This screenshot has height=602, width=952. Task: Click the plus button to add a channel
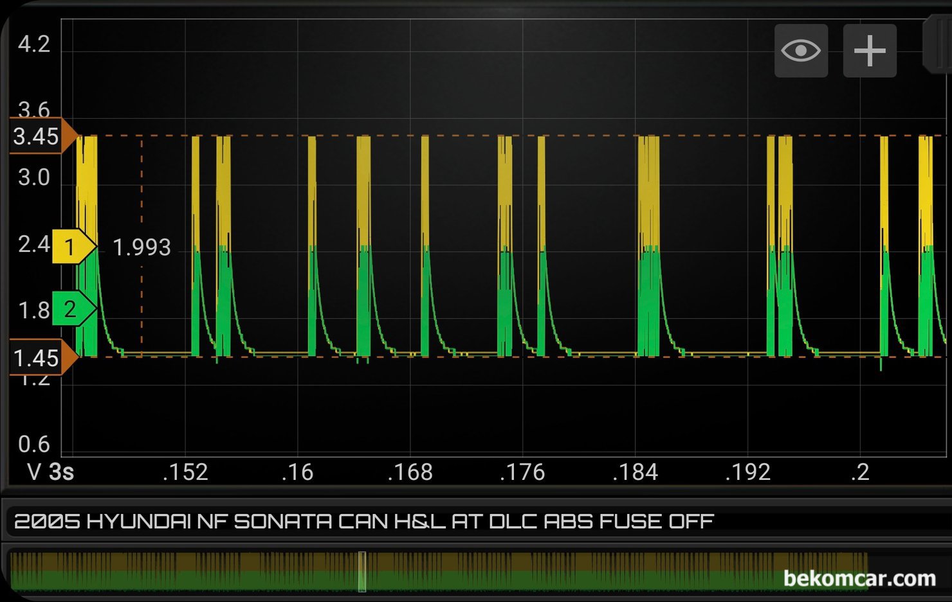click(x=870, y=51)
